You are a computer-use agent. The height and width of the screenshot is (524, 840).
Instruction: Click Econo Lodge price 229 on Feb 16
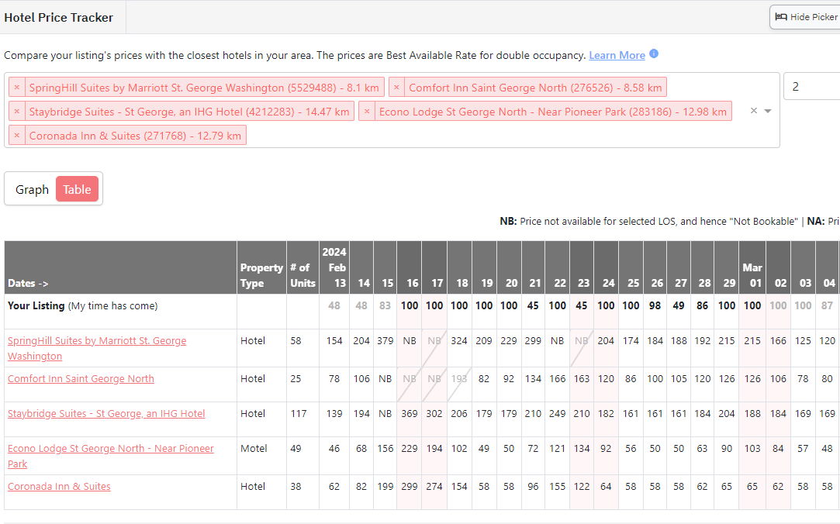coord(410,449)
